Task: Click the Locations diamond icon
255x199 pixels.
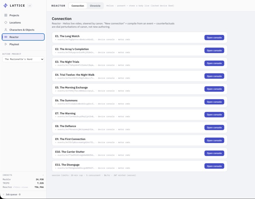Action: coord(6,22)
